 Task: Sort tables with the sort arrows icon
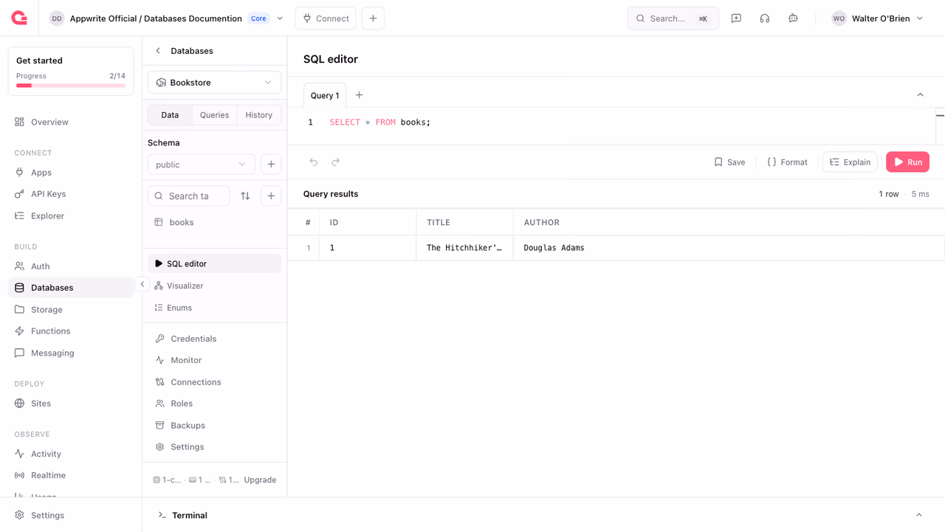pos(245,196)
